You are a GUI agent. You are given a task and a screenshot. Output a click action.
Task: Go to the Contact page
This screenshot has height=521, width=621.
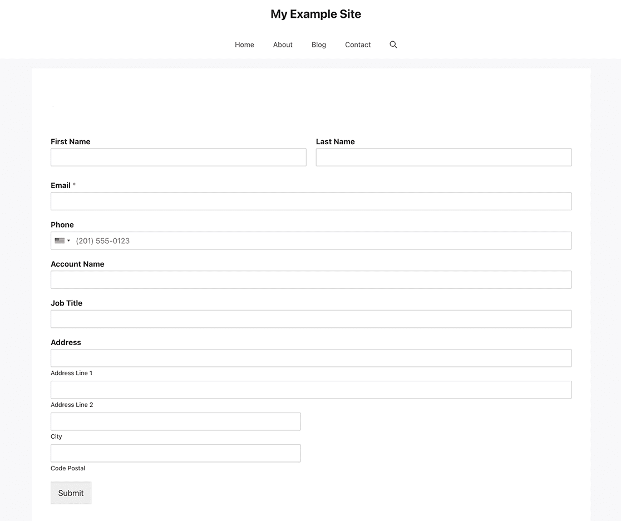coord(358,45)
